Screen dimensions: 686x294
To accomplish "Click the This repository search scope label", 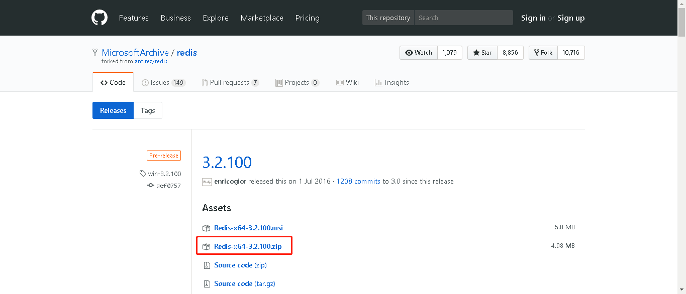I will point(388,18).
